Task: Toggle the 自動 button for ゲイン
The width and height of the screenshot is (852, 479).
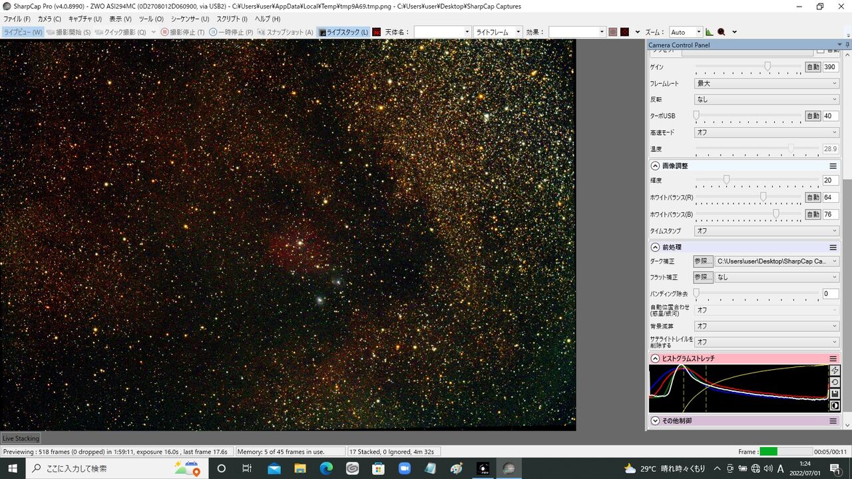Action: 813,67
